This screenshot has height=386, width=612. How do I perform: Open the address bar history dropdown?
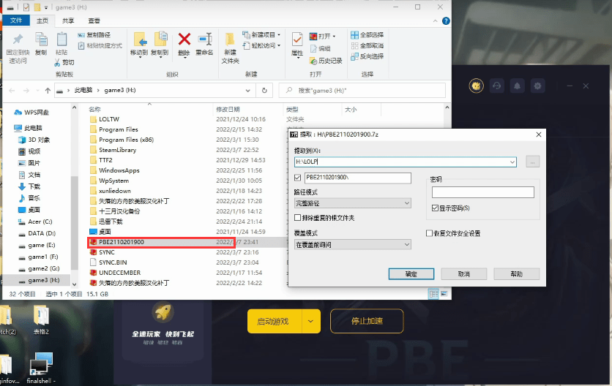248,91
